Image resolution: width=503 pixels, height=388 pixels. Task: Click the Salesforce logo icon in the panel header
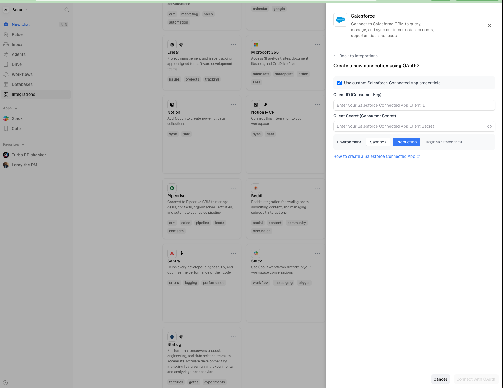(x=340, y=20)
